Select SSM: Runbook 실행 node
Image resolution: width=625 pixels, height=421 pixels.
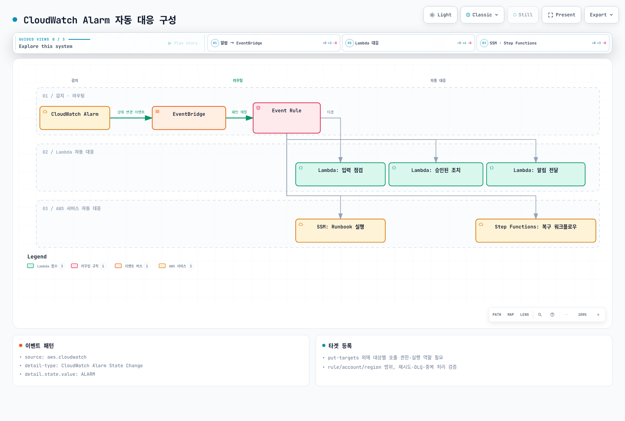(341, 231)
